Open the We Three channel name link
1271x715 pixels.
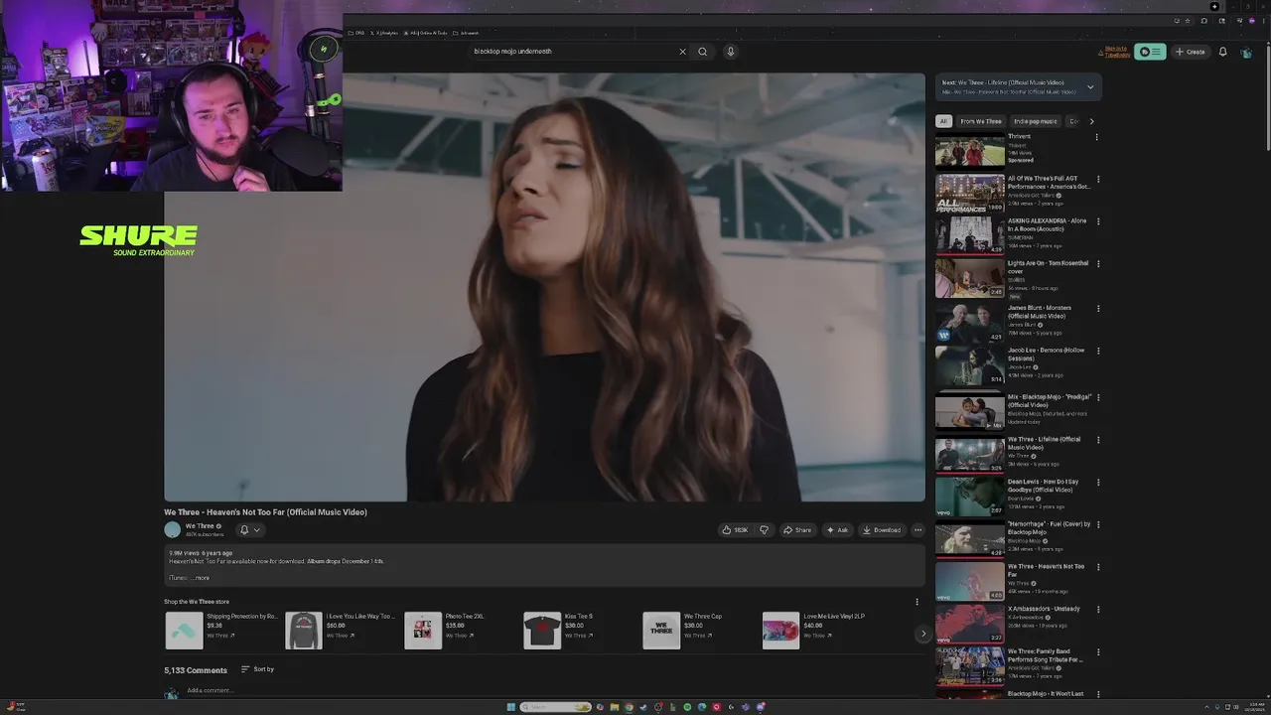point(200,526)
